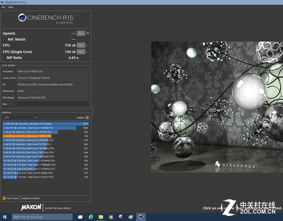This screenshot has height=221, width=283.
Task: Select ranking row Core i5-3317U
Action: tap(46, 177)
